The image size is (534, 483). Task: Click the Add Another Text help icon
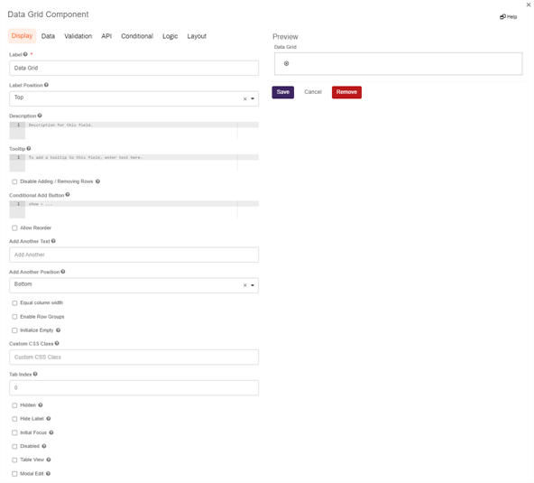pyautogui.click(x=53, y=241)
